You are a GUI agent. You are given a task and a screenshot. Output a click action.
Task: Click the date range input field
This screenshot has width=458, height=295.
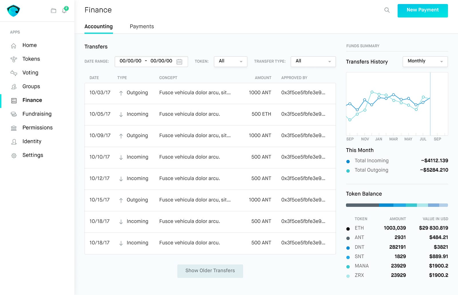(151, 62)
